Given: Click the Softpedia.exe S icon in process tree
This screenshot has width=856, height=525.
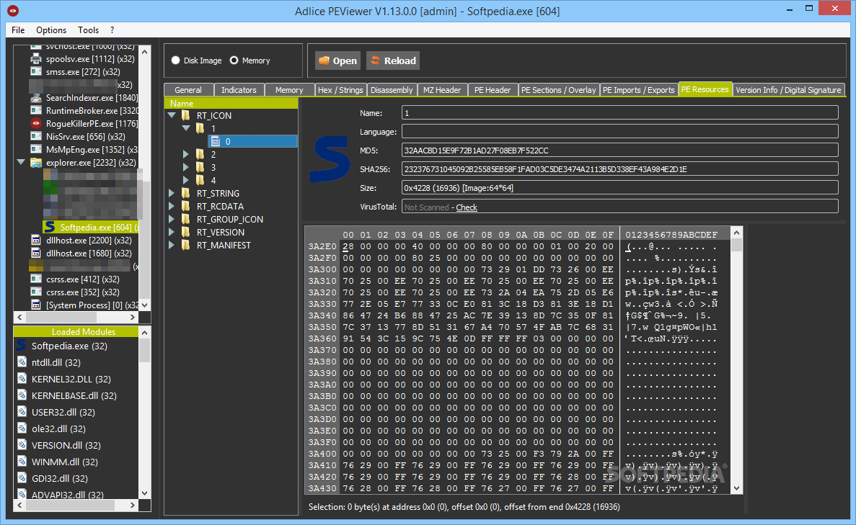Looking at the screenshot, I should pos(50,227).
